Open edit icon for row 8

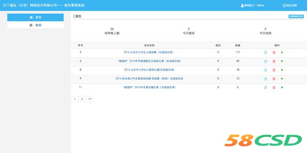point(266,70)
